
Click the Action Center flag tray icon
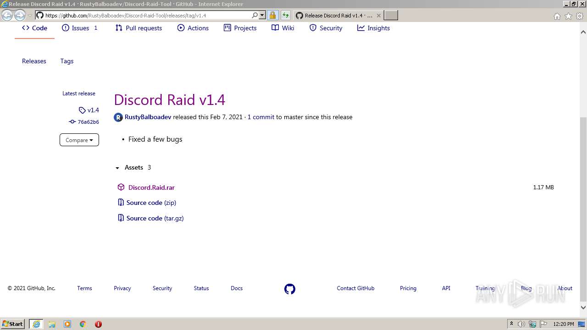pos(544,324)
